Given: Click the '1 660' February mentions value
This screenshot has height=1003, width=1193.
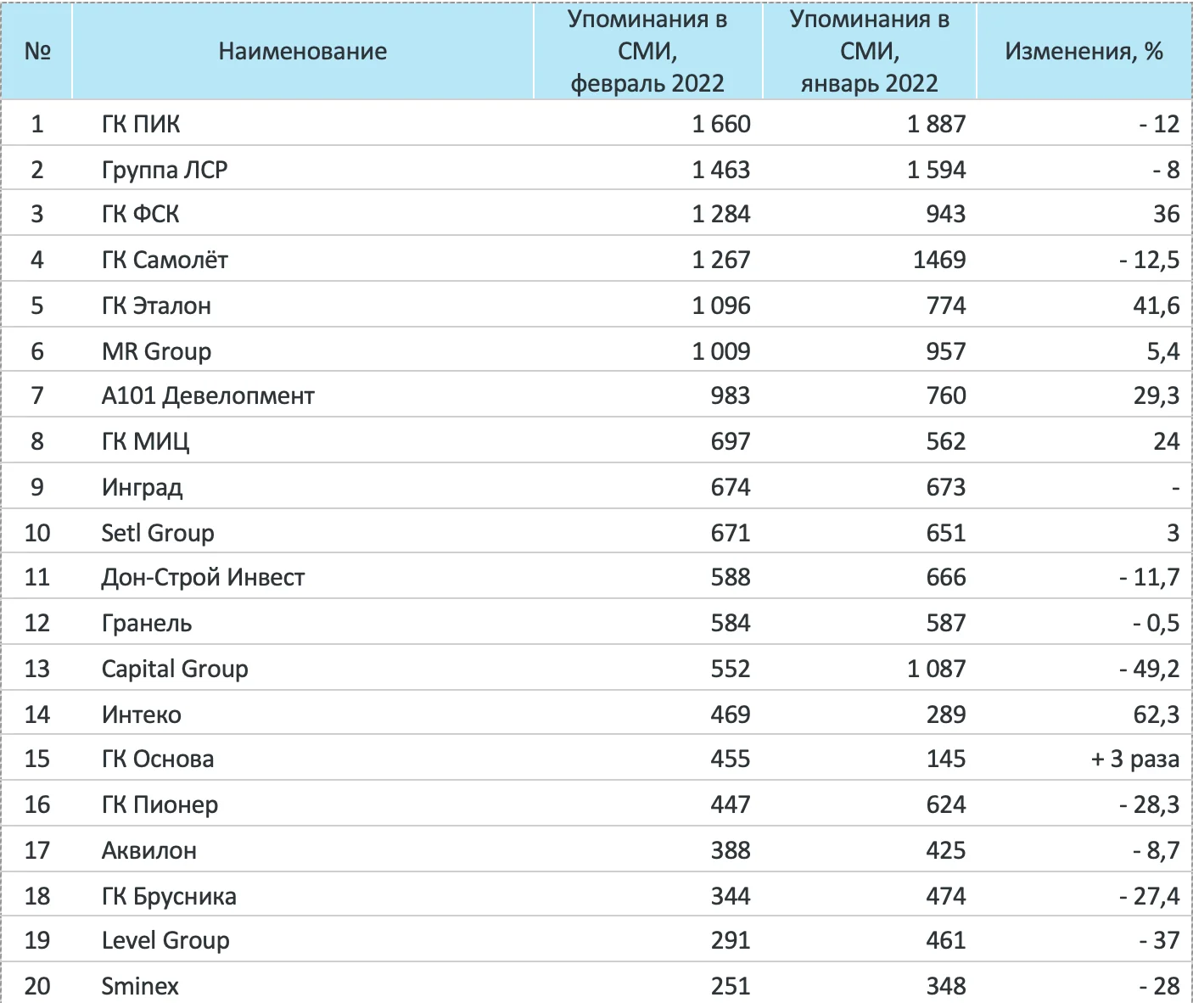Looking at the screenshot, I should tap(721, 124).
